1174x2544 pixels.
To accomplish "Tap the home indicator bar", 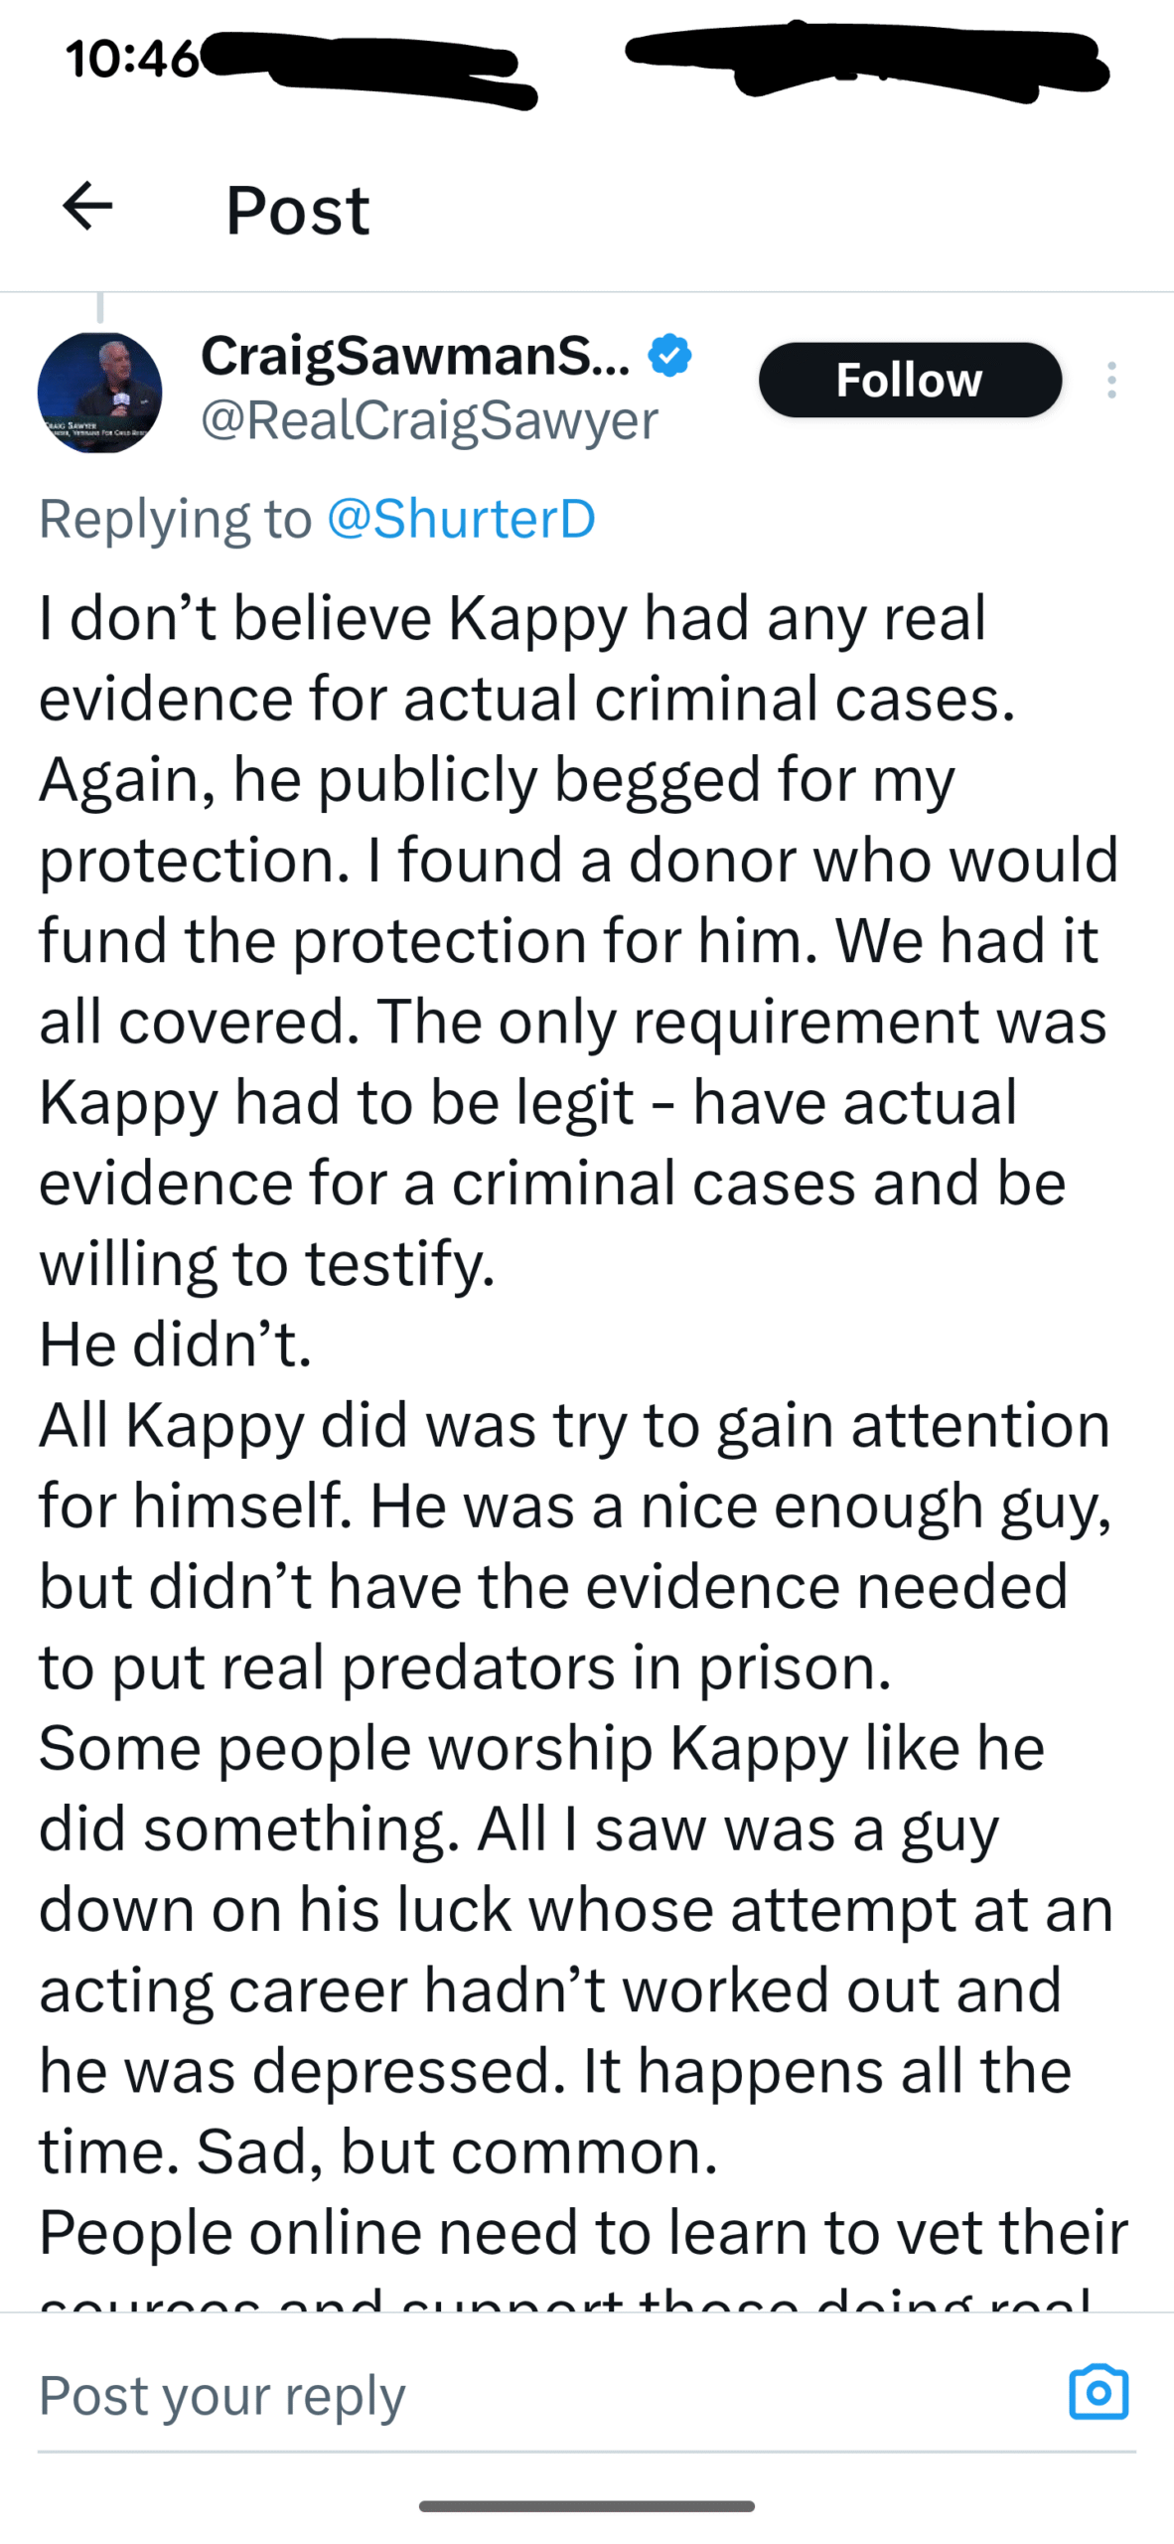I will point(586,2506).
